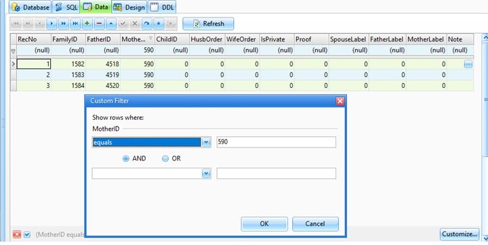Jump to next page of records
This screenshot has height=245, width=488.
pos(64,24)
